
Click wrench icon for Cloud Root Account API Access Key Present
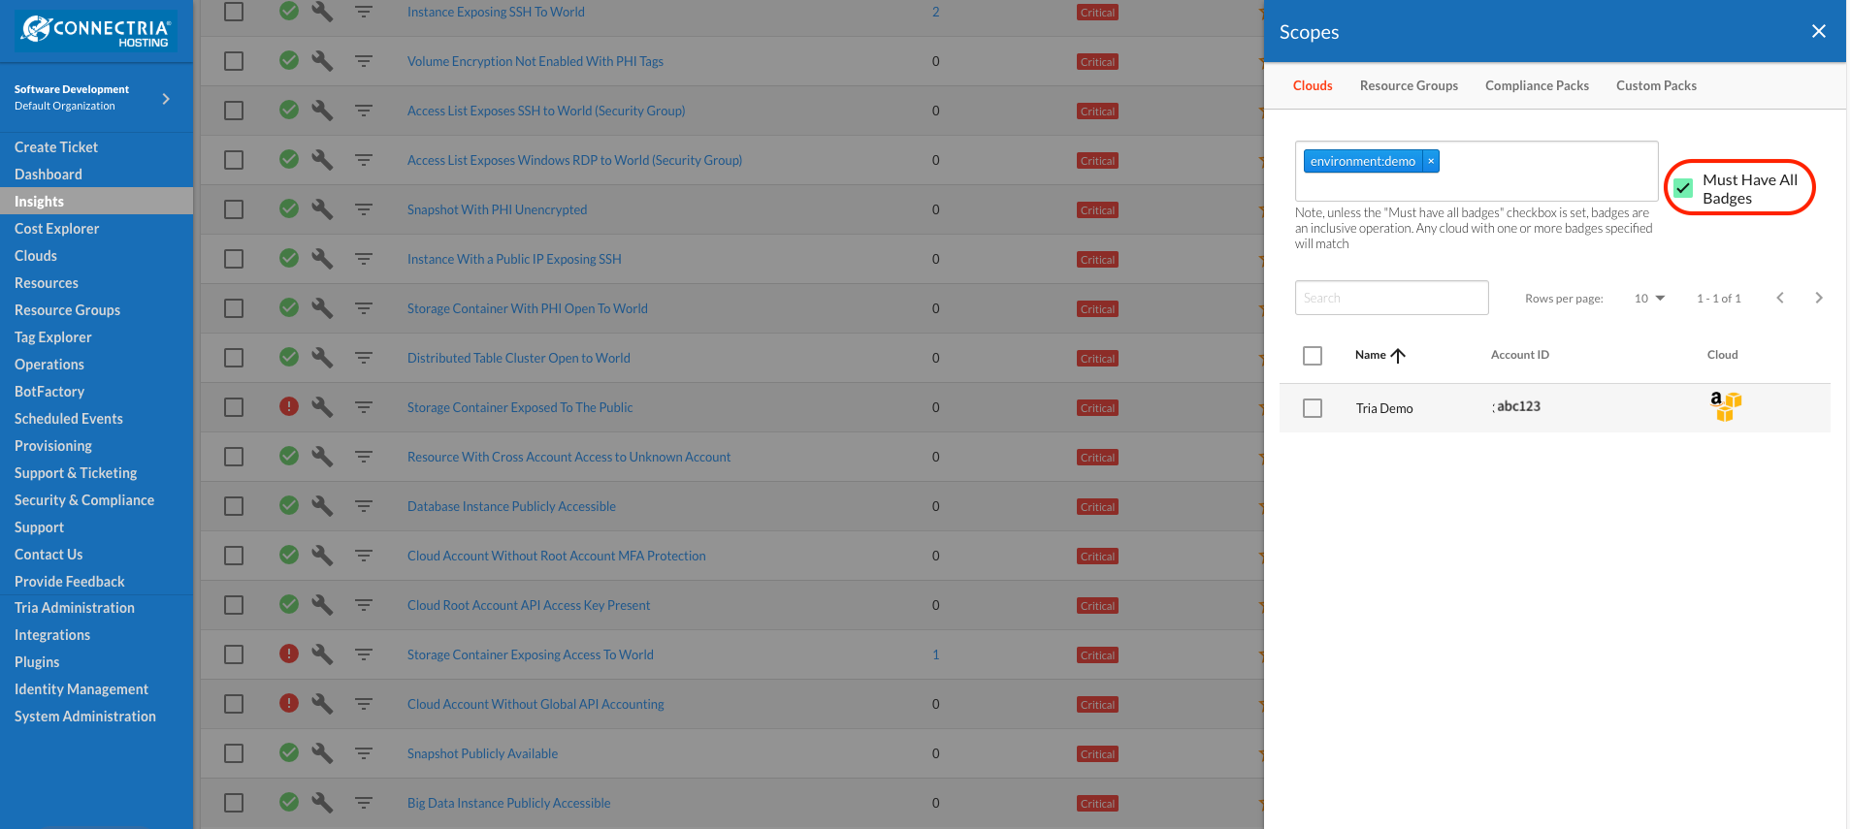[x=322, y=604]
